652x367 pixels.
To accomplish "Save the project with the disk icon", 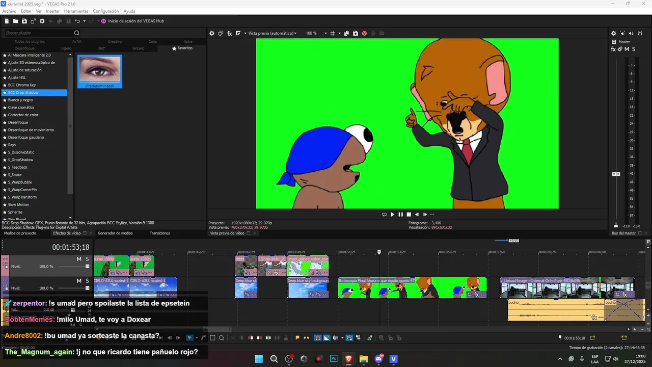I will [x=24, y=21].
